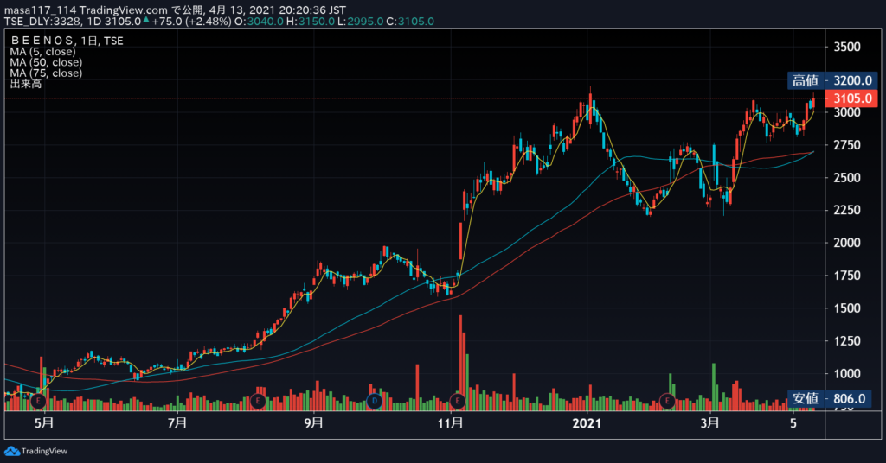Click the 高値 high price label
886x463 pixels.
click(806, 80)
